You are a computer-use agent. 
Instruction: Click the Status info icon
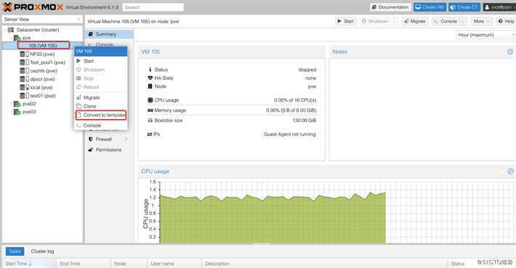(x=150, y=70)
